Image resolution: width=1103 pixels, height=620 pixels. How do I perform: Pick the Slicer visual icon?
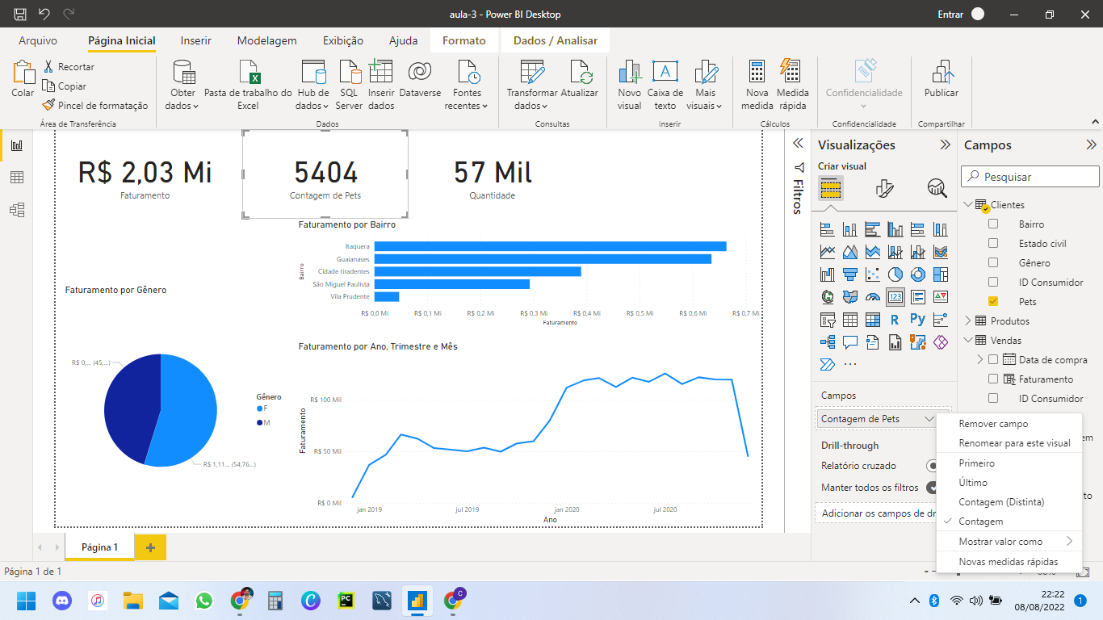click(x=827, y=320)
